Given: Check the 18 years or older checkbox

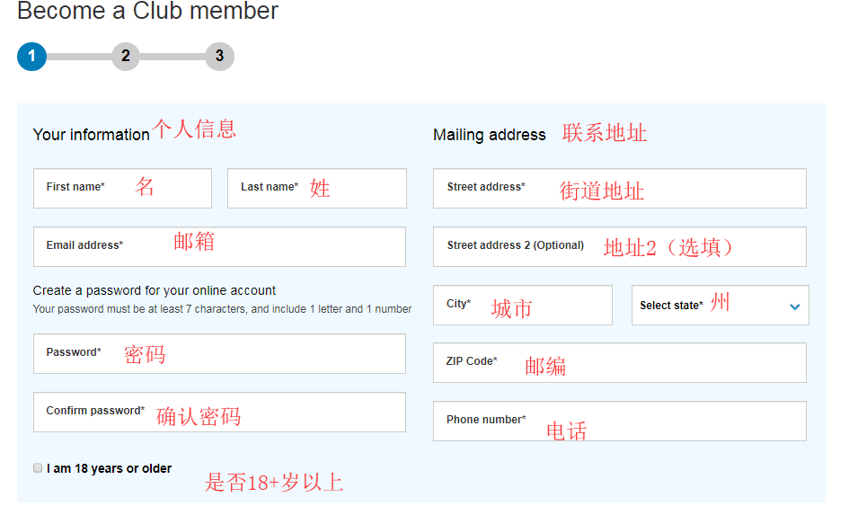Looking at the screenshot, I should [38, 468].
